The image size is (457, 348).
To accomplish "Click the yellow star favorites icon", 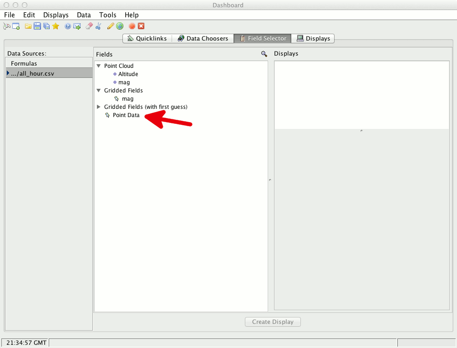I will (x=56, y=26).
